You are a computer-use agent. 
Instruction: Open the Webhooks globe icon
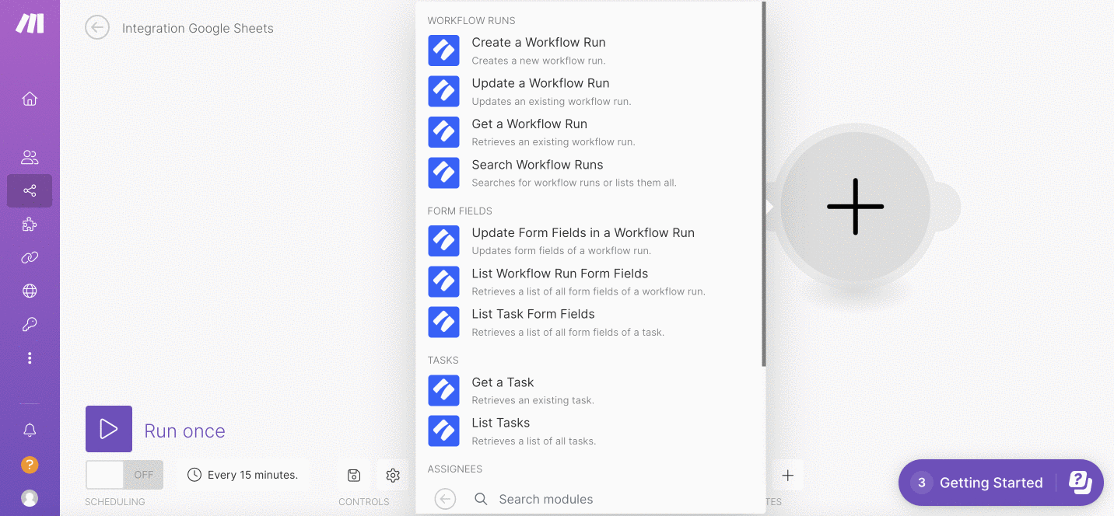pos(30,291)
